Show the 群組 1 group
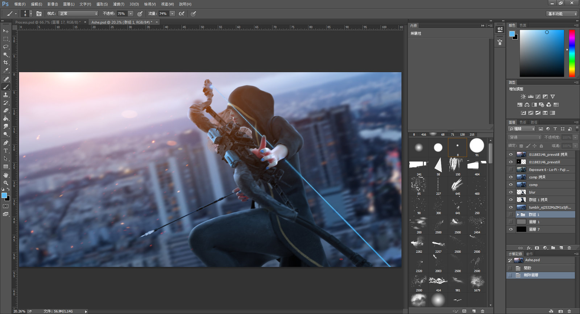The width and height of the screenshot is (580, 314). [x=511, y=214]
